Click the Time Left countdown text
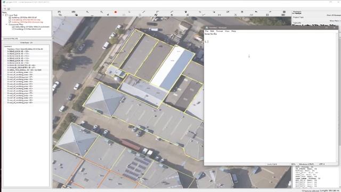The image size is (341, 192). [314, 26]
